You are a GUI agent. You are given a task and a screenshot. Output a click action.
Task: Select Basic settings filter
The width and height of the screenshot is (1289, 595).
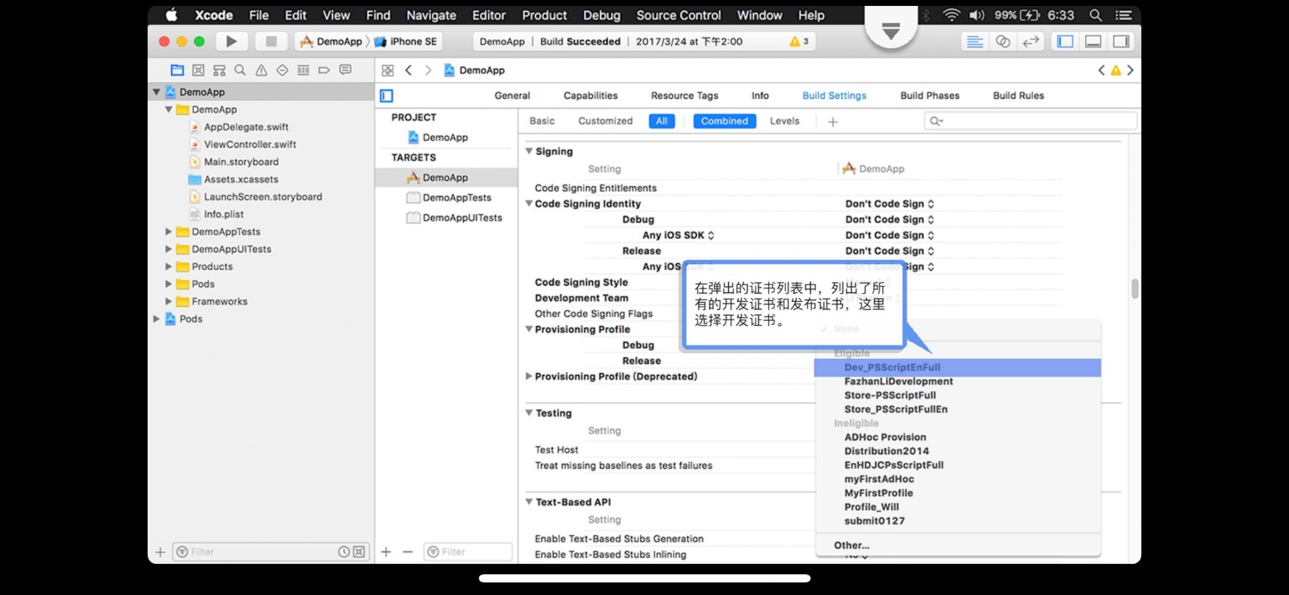pos(542,121)
